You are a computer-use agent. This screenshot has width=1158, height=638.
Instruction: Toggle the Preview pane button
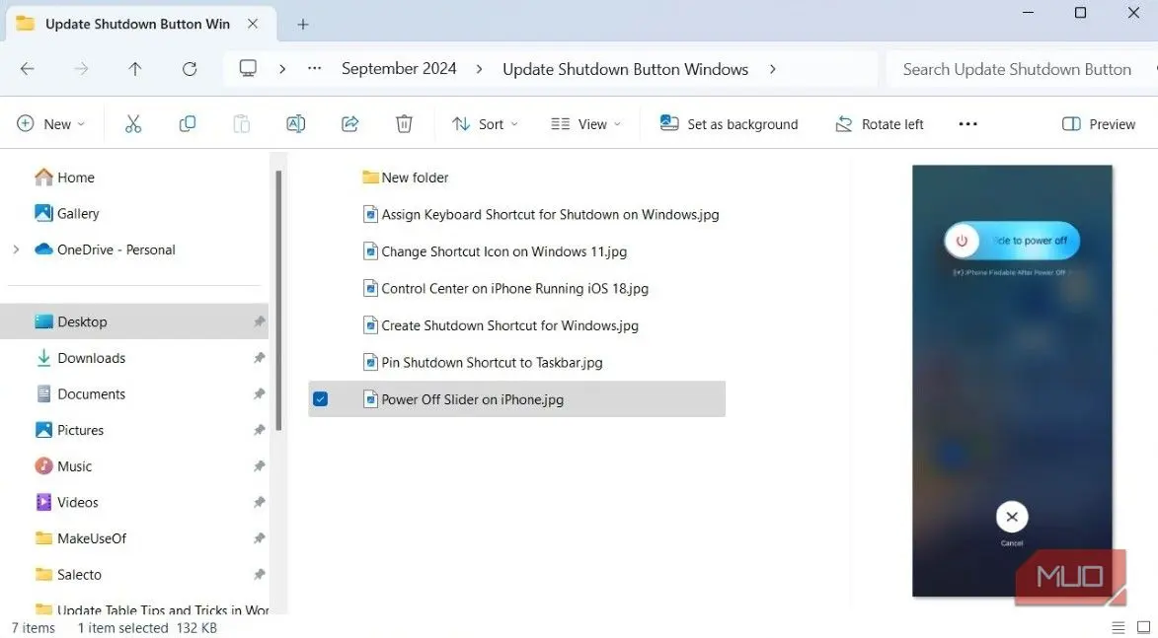1098,124
